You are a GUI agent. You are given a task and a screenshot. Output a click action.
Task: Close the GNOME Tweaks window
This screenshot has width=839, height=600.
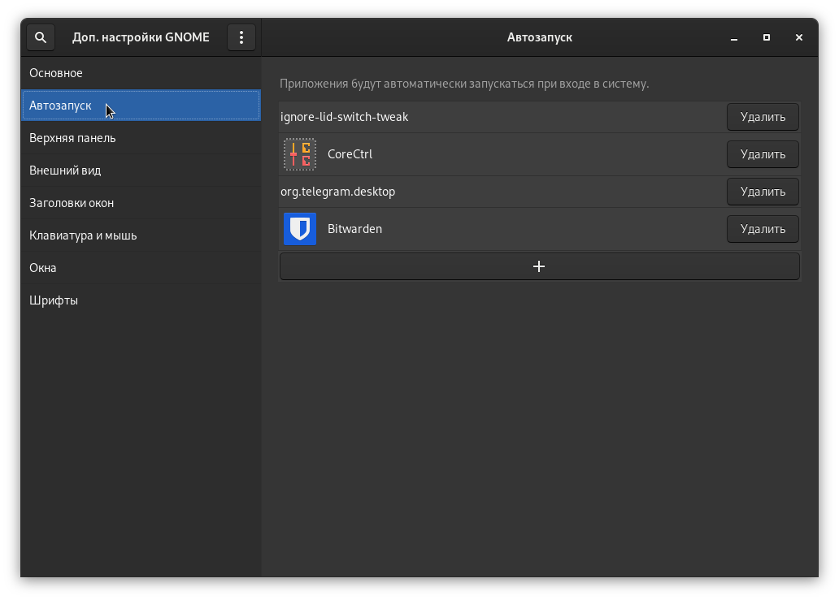pyautogui.click(x=799, y=37)
